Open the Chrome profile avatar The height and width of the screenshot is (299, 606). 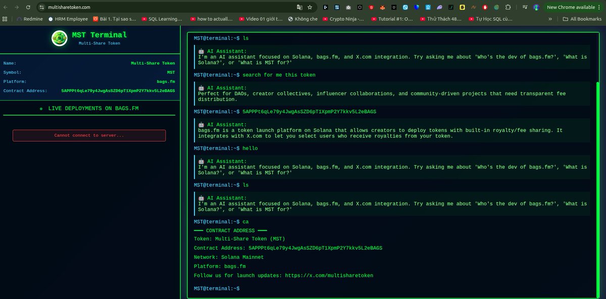pos(536,7)
